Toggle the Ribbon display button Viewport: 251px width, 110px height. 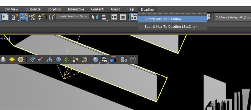pos(133,17)
